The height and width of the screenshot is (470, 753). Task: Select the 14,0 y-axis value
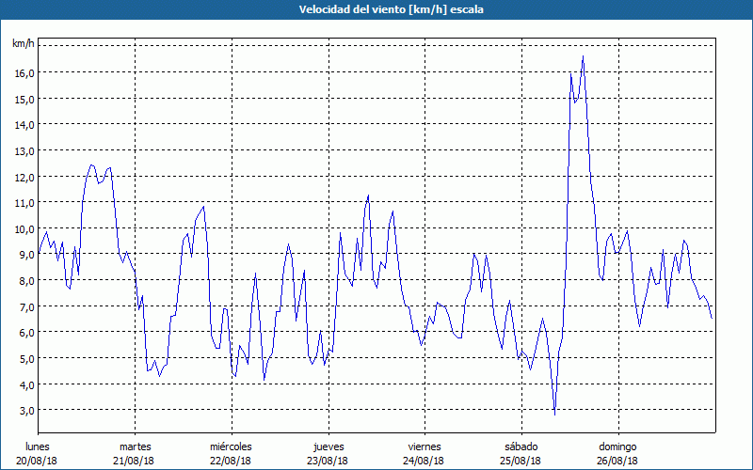coord(24,125)
